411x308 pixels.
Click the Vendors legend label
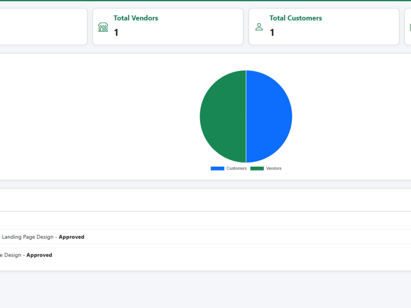coord(274,168)
